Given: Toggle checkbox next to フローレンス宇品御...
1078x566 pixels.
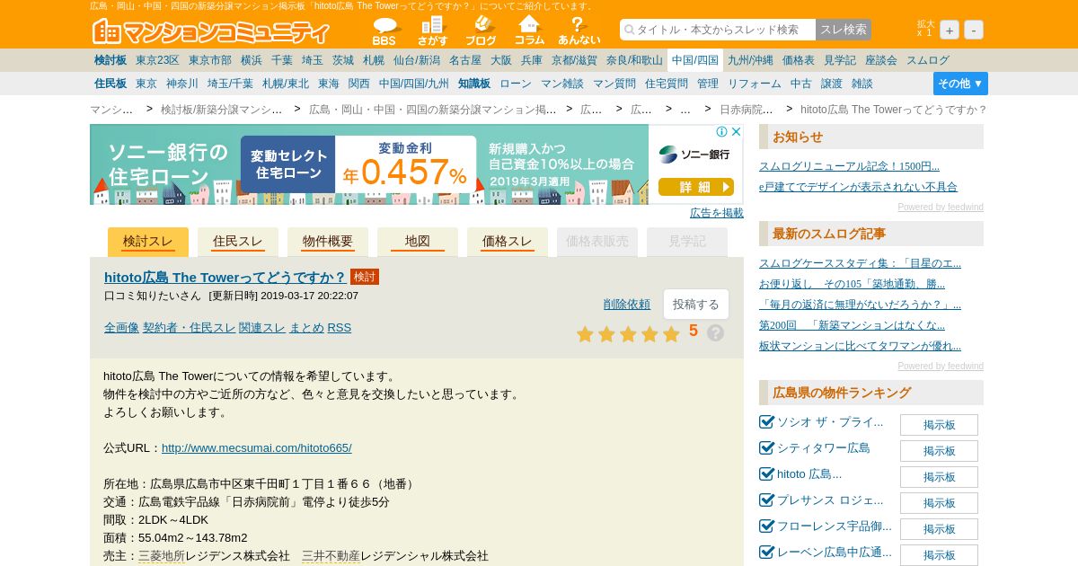Looking at the screenshot, I should tap(766, 526).
